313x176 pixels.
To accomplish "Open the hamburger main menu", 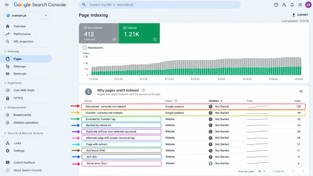I will (7, 5).
